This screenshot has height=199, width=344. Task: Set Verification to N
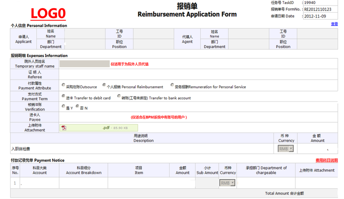[78, 107]
